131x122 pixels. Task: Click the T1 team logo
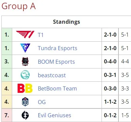pos(25,35)
